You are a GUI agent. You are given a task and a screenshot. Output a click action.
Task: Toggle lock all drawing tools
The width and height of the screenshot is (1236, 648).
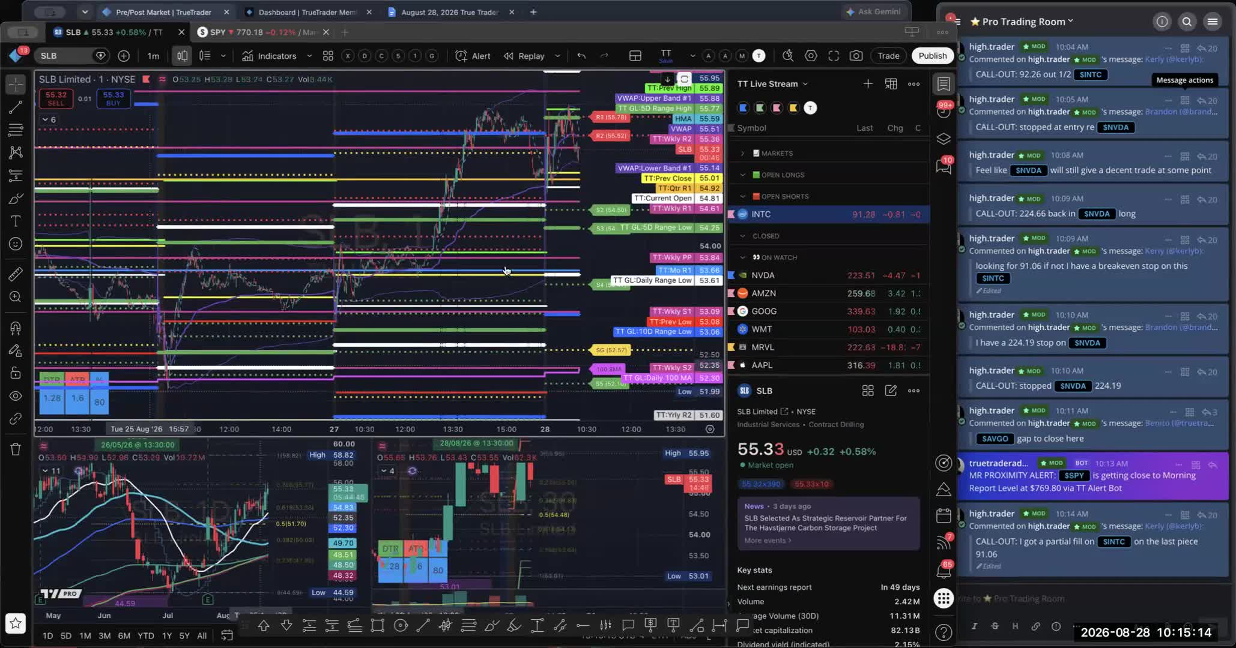[x=16, y=373]
